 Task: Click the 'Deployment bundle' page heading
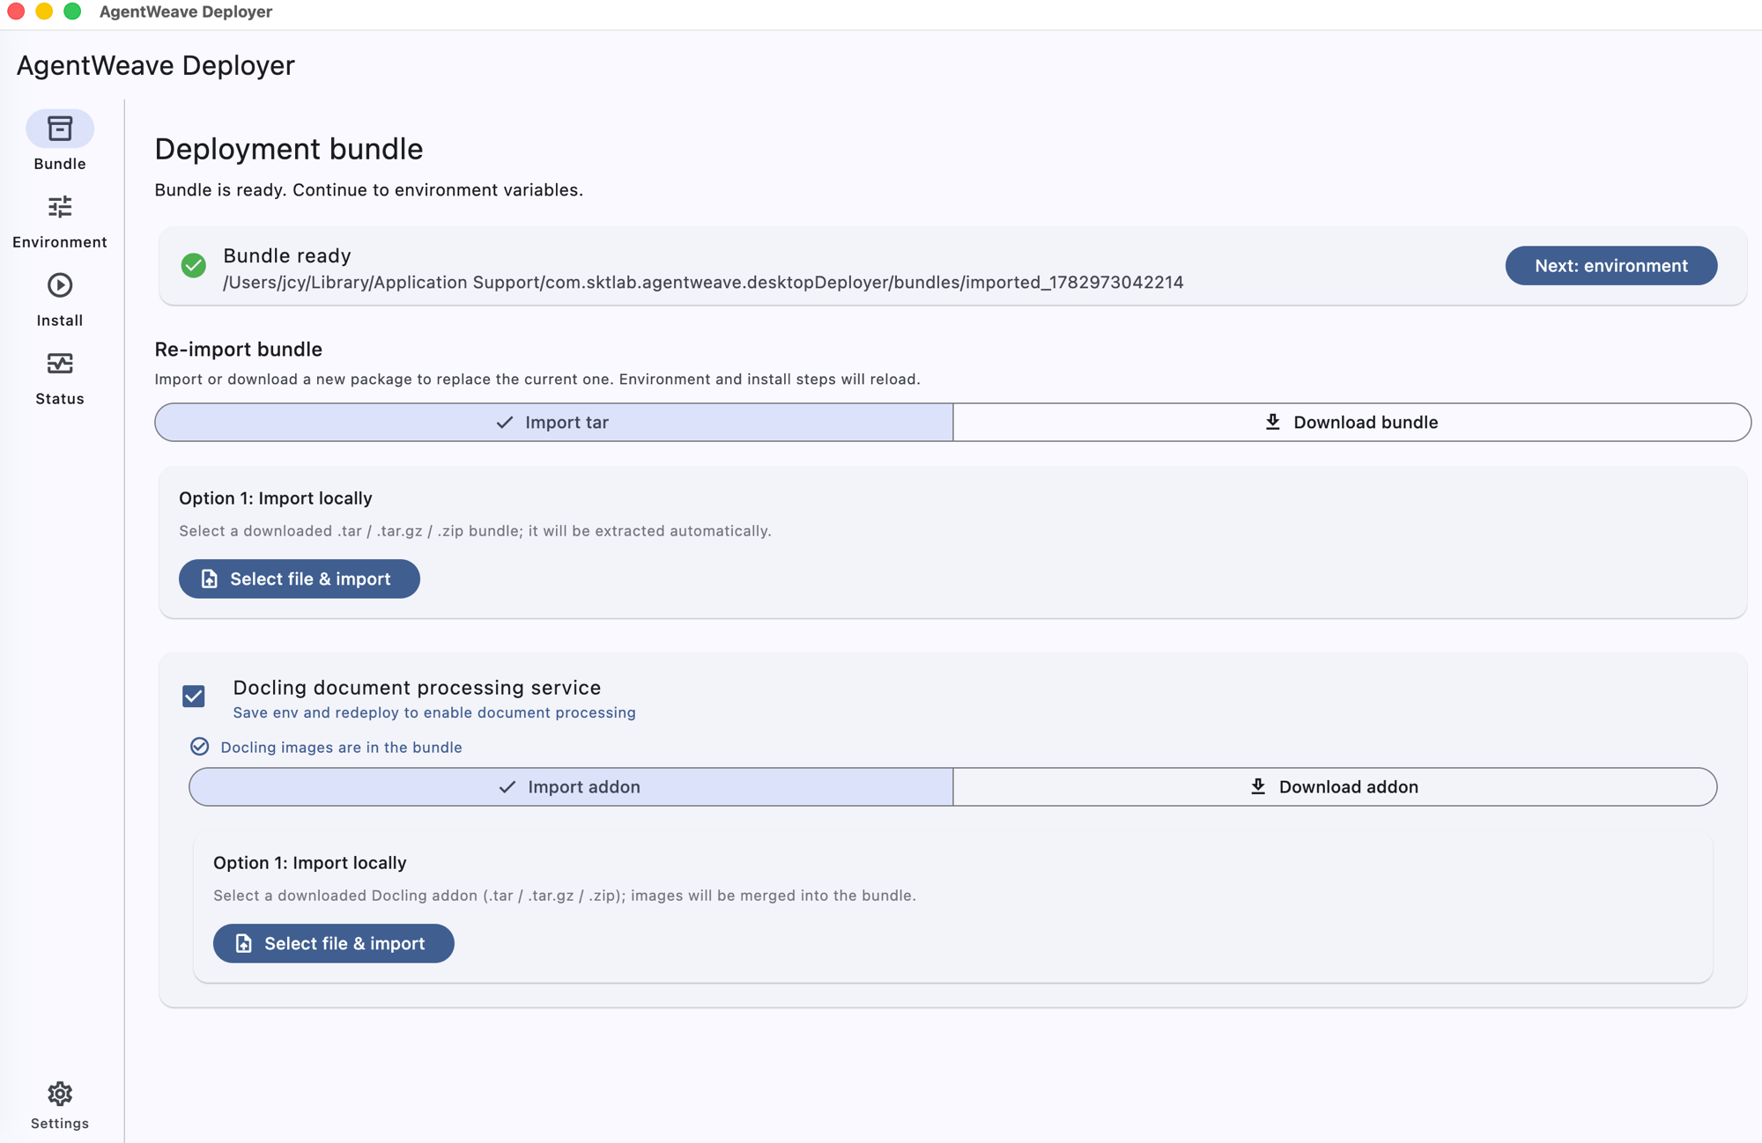coord(289,149)
